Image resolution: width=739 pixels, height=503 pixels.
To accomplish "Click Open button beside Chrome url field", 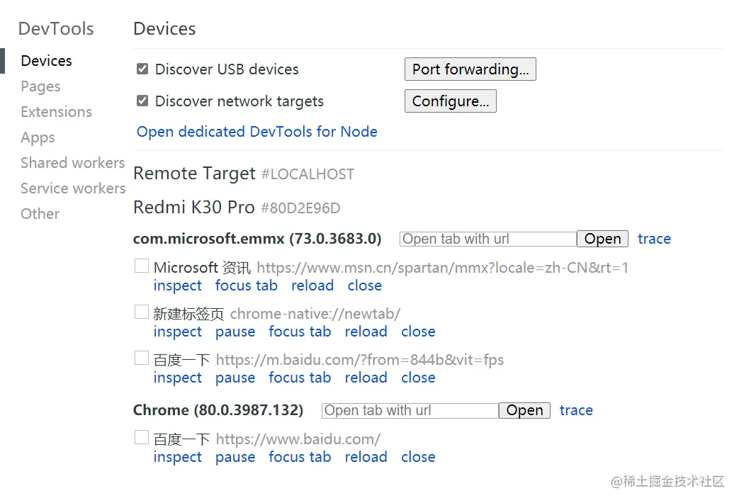I will (x=524, y=411).
